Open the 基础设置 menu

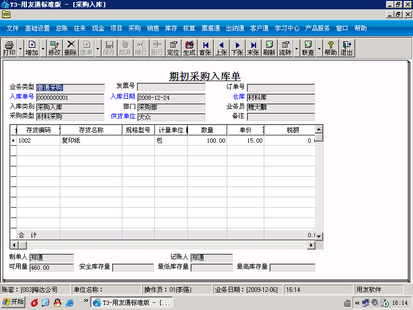(37, 28)
